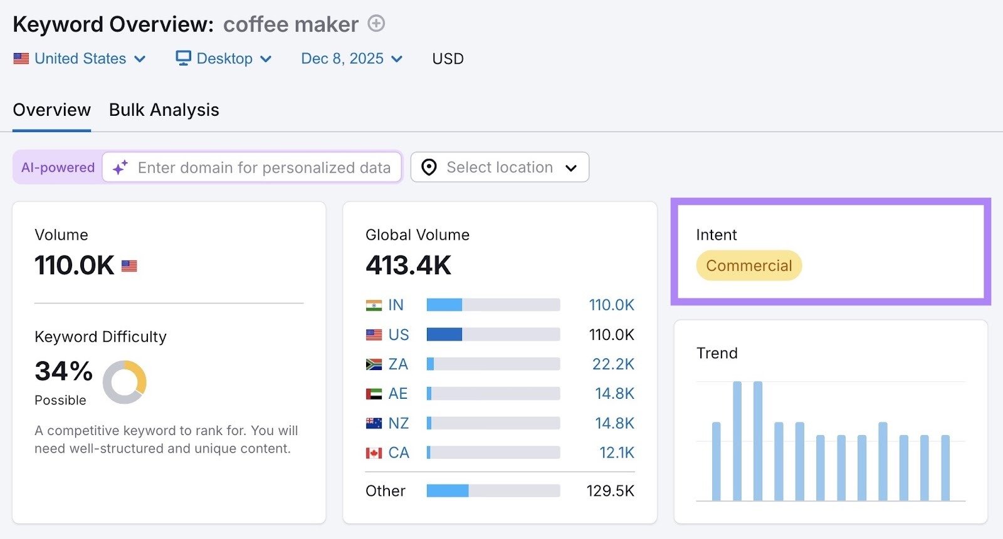Click the AI-powered label
The height and width of the screenshot is (539, 1003).
tap(58, 168)
